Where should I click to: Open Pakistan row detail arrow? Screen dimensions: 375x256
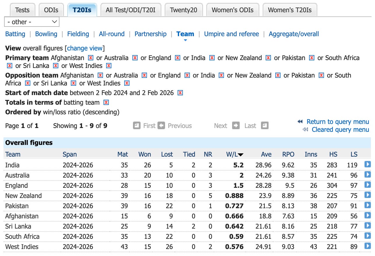point(368,205)
